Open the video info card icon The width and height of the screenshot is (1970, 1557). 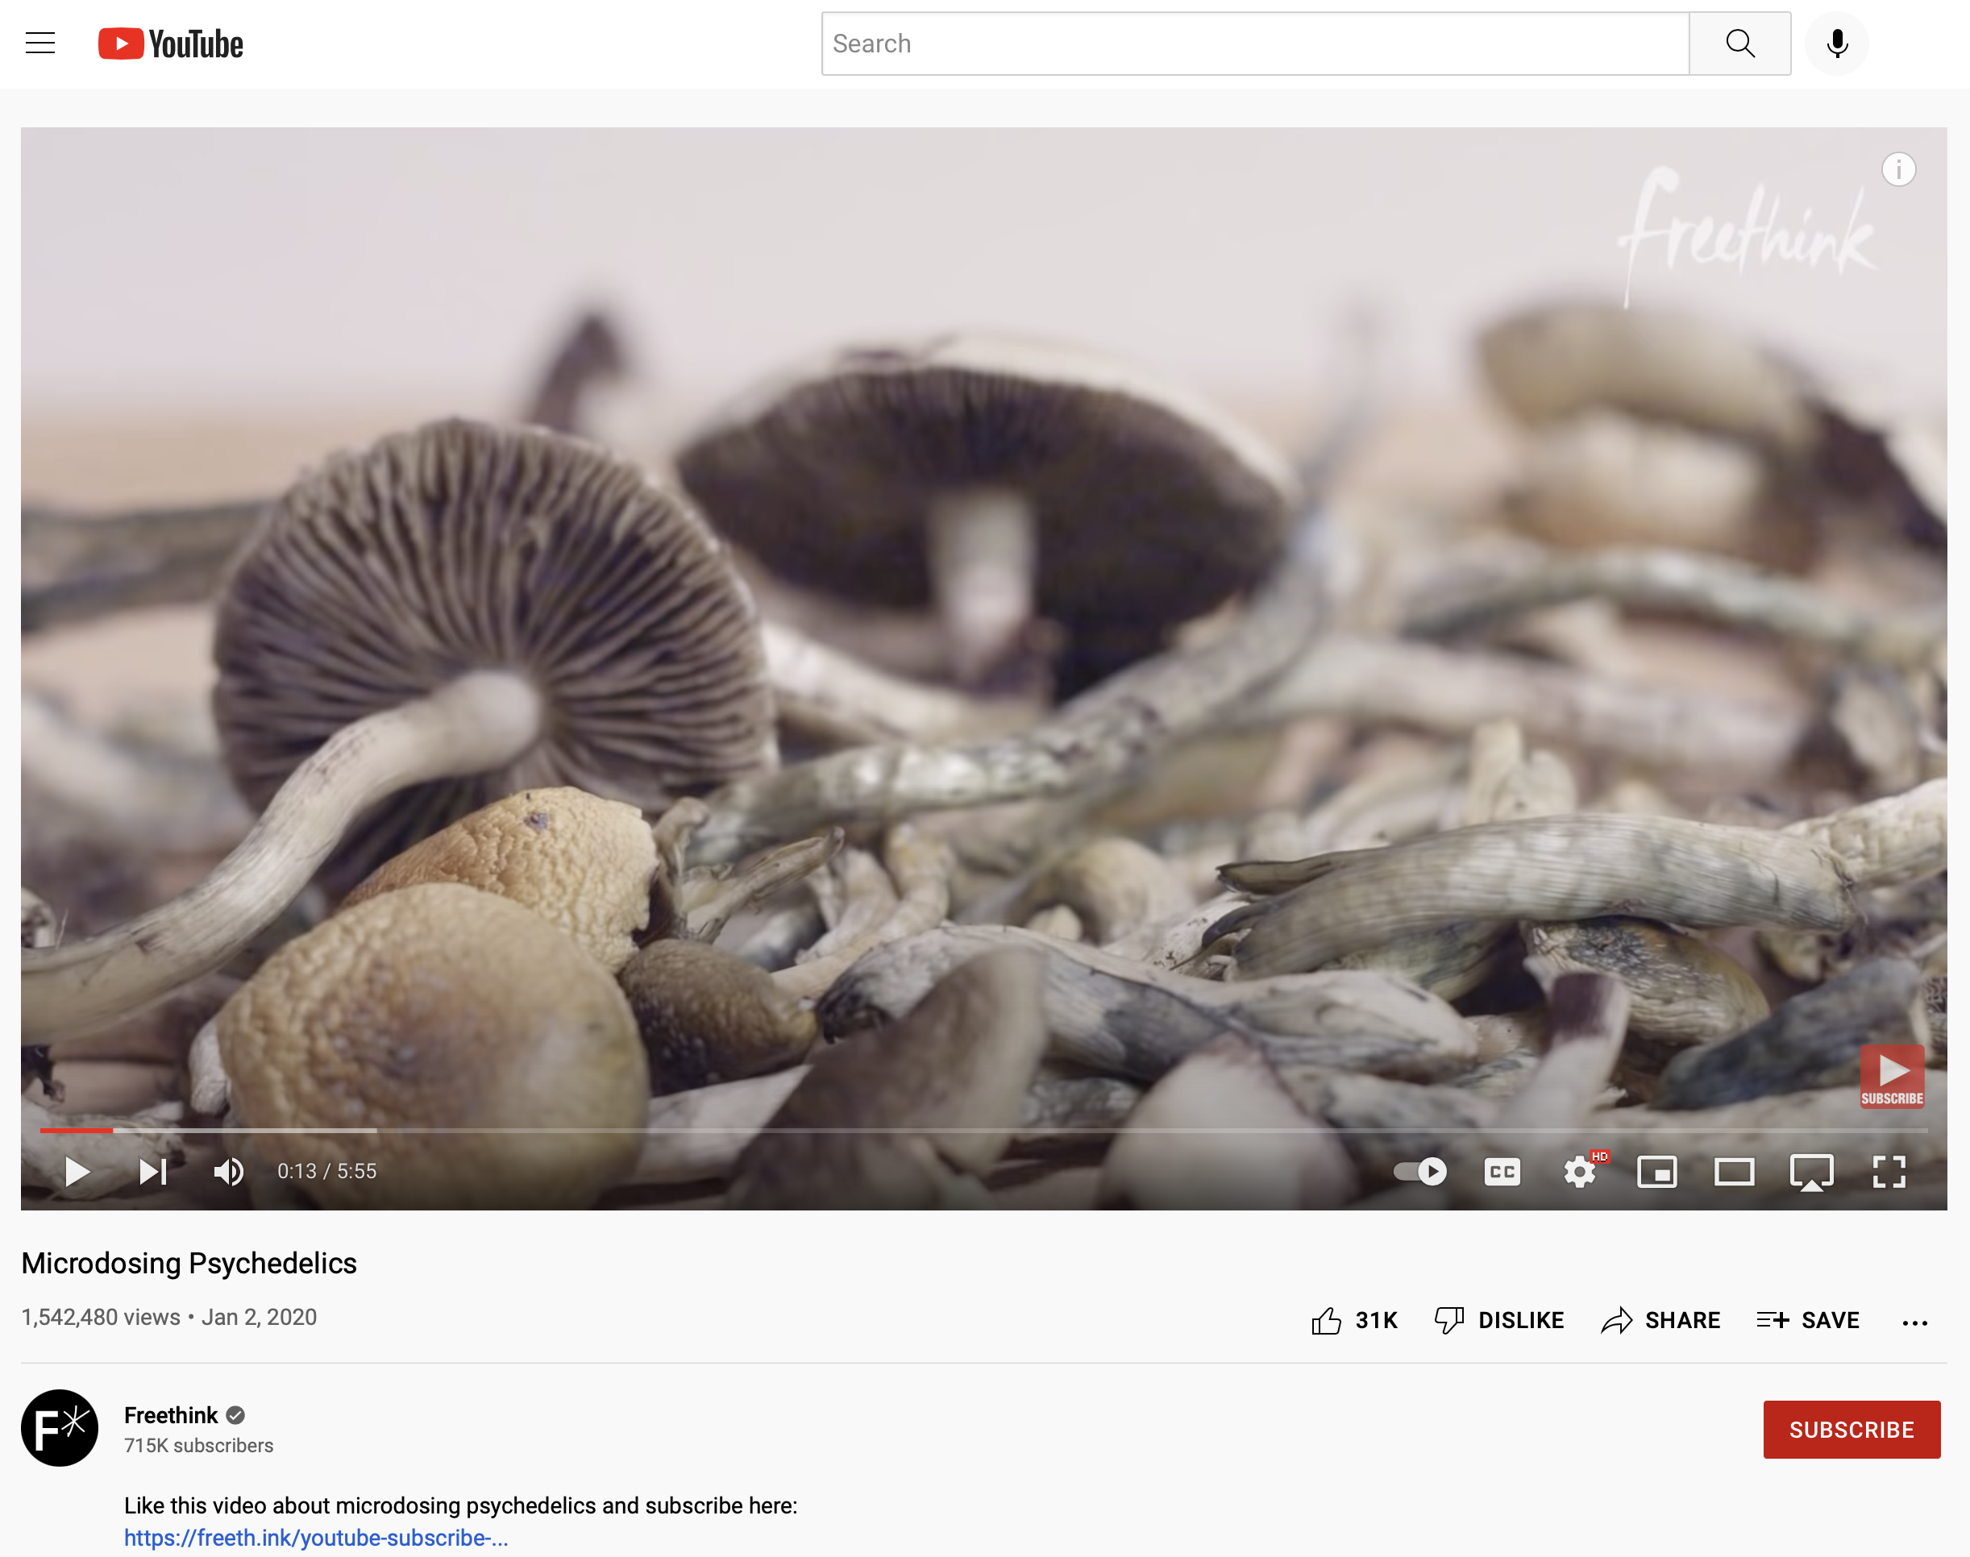pos(1899,169)
